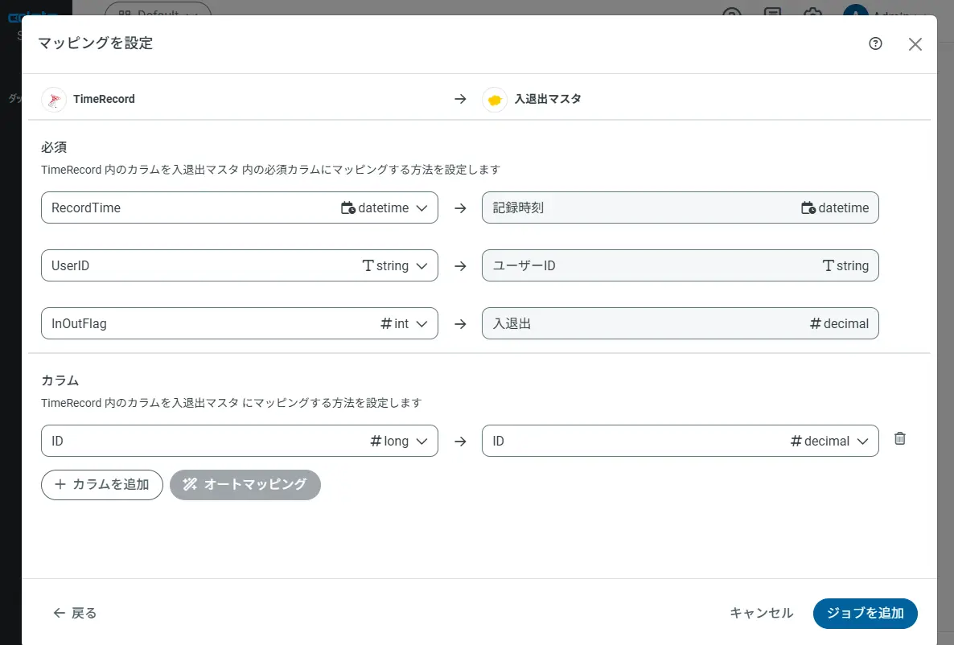Delete the ID column mapping row
Image resolution: width=954 pixels, height=645 pixels.
click(x=900, y=439)
